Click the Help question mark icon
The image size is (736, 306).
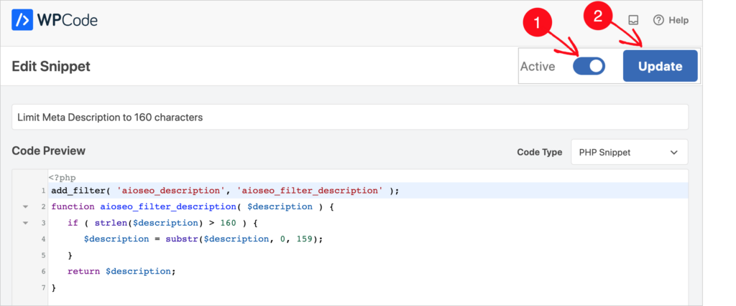pos(658,20)
